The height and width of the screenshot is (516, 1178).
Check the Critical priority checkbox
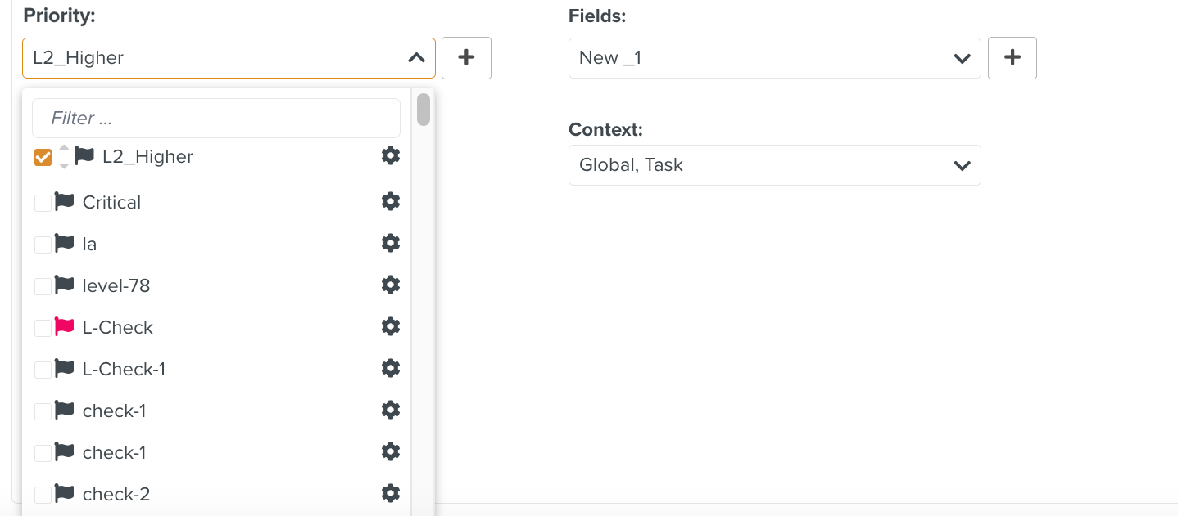pyautogui.click(x=43, y=203)
